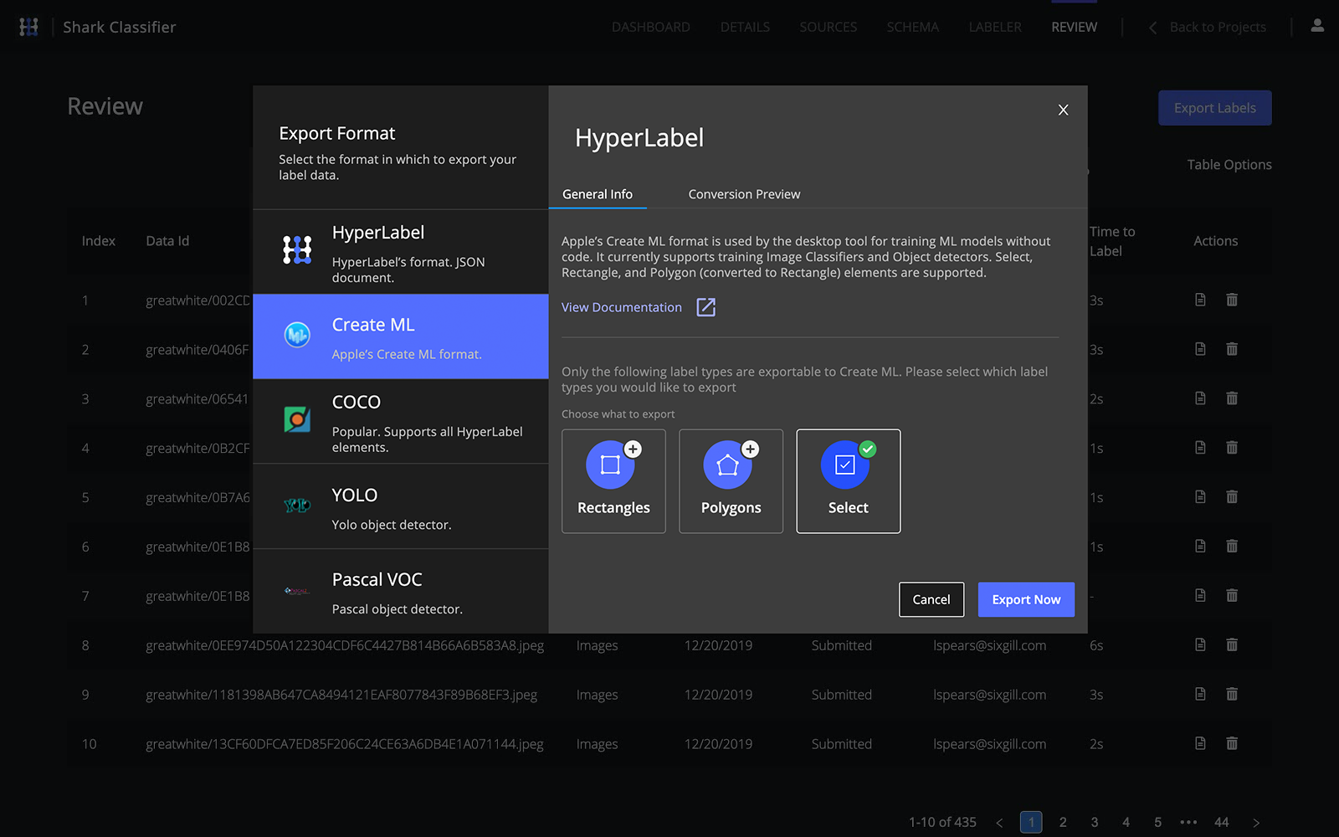Choose the Pascal VOC export format

point(401,592)
